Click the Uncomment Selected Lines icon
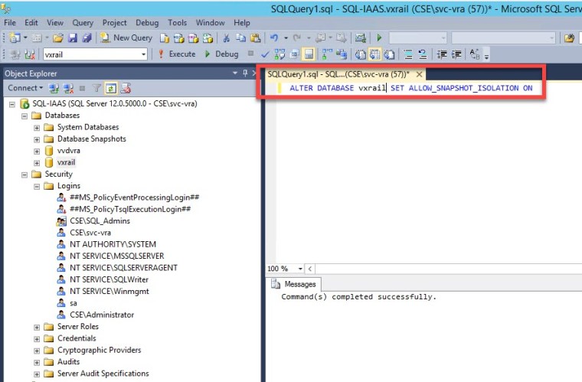The height and width of the screenshot is (382, 582). pos(423,54)
